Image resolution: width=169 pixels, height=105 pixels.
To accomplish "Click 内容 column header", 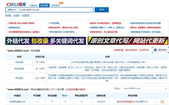I will pos(108,57).
